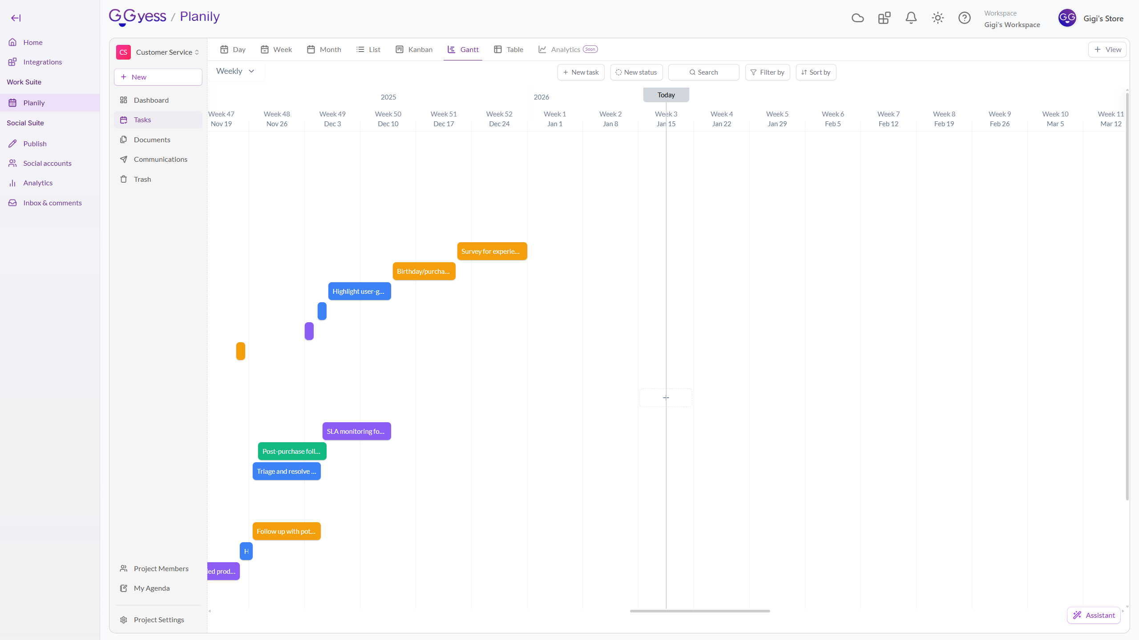Collapse the sidebar with arrow icon
Image resolution: width=1139 pixels, height=640 pixels.
tap(16, 18)
